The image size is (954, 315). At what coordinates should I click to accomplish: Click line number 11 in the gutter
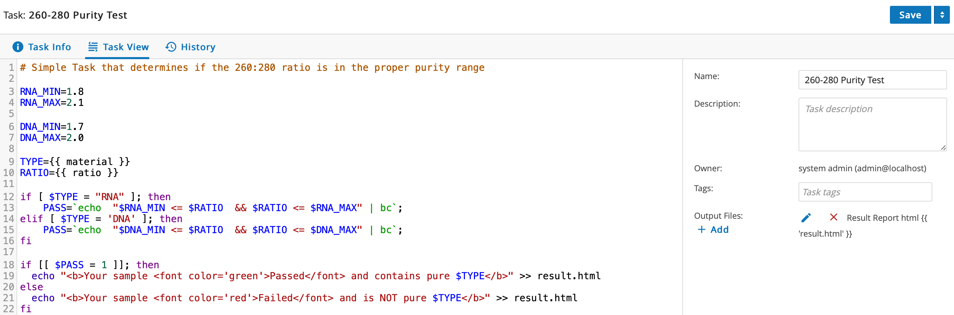pyautogui.click(x=9, y=184)
